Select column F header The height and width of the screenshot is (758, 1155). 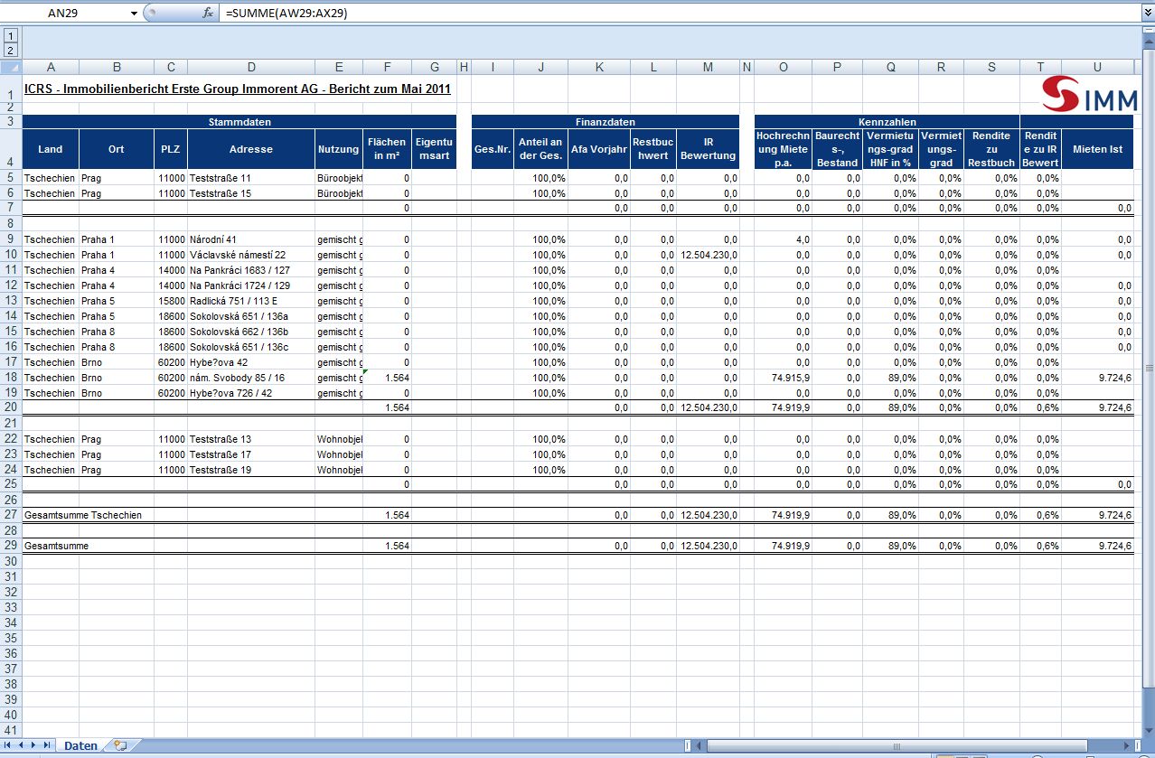[387, 67]
